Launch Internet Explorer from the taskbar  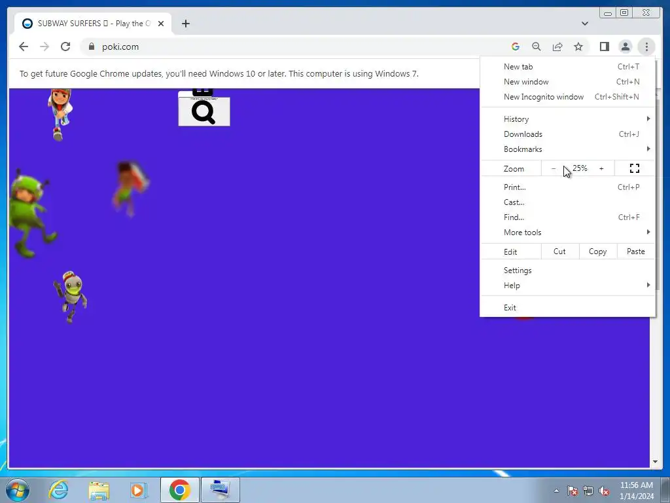click(58, 490)
